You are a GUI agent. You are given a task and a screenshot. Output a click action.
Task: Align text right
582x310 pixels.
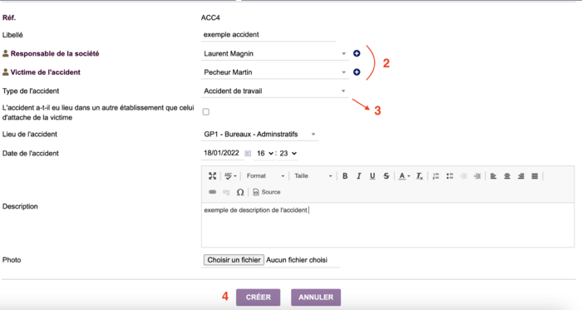click(520, 176)
